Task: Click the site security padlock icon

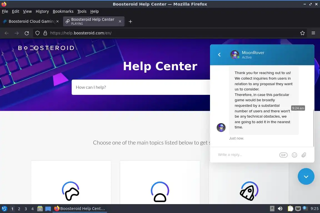Action: [45, 33]
